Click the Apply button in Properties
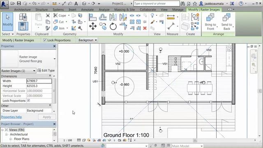Viewport: 263px width, 148px height. (47, 117)
